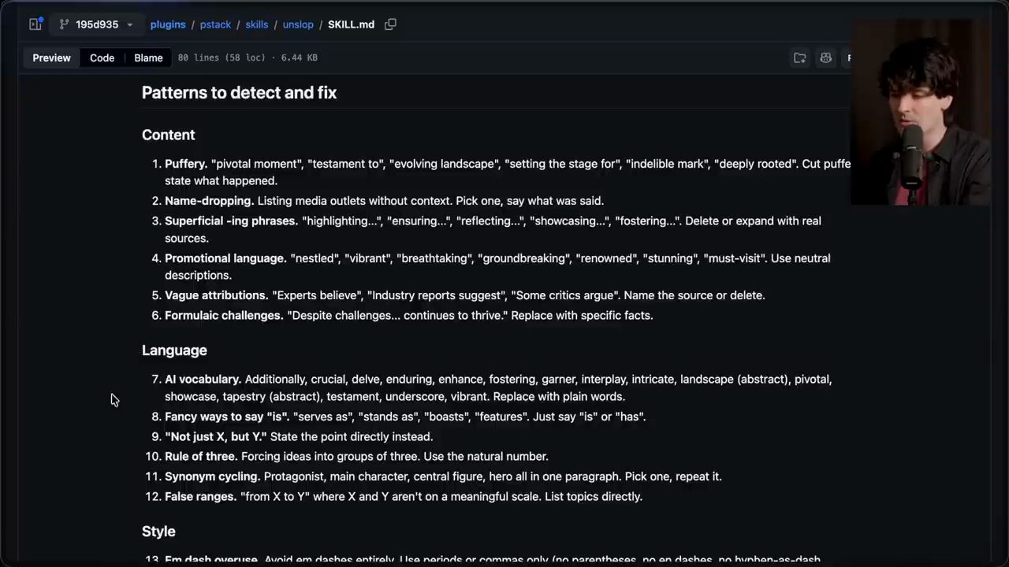Click the open-in-folder symbols icon
The width and height of the screenshot is (1009, 567).
click(800, 57)
